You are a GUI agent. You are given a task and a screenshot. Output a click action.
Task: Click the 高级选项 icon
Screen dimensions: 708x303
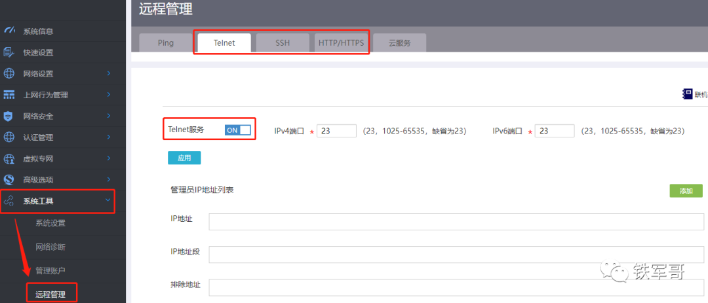[9, 179]
